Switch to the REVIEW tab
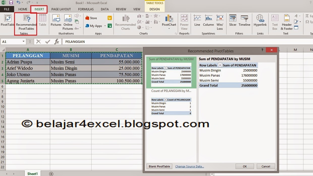Image resolution: width=313 pixels, height=176 pixels. click(x=121, y=9)
